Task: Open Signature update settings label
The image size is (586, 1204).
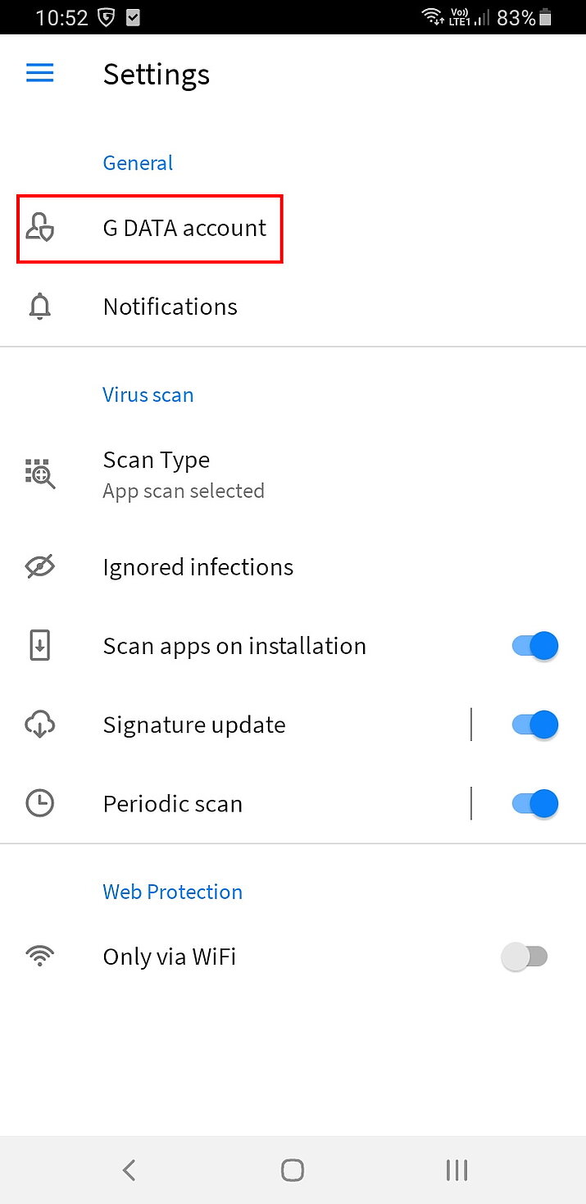Action: [x=194, y=725]
